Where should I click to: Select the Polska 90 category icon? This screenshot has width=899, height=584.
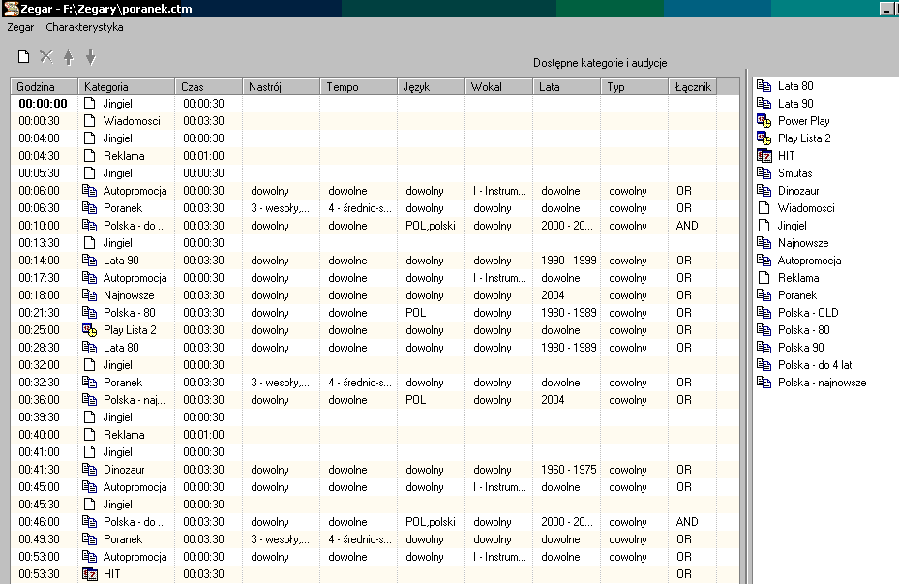(x=764, y=348)
